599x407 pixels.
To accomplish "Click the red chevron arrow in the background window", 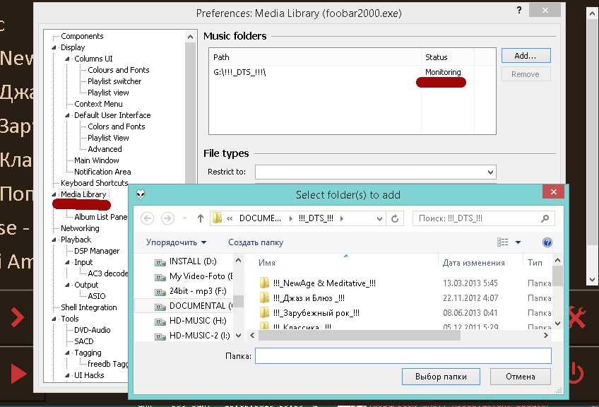I will (x=18, y=317).
